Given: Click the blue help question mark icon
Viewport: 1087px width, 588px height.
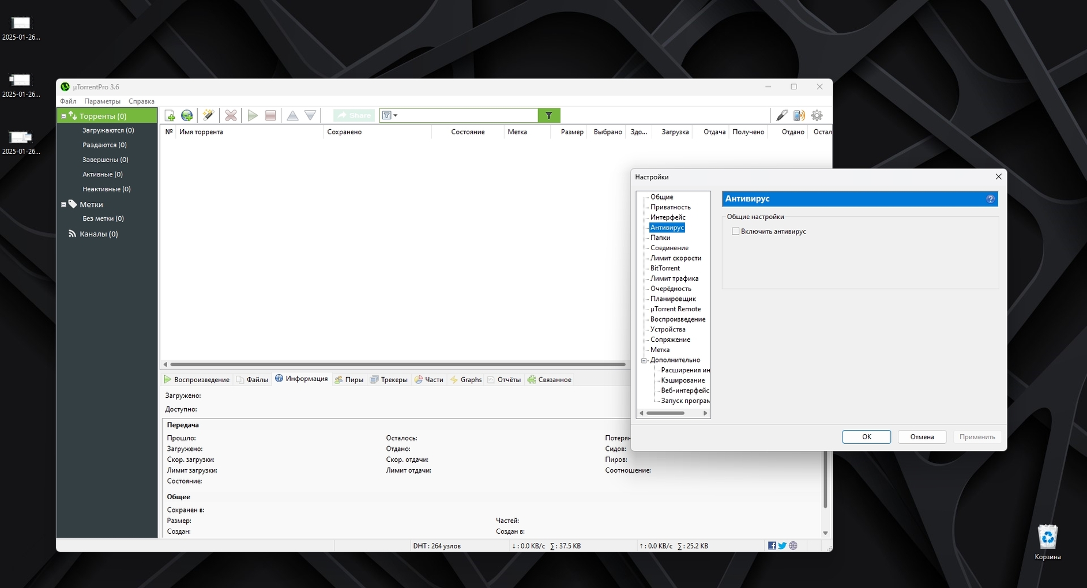Looking at the screenshot, I should tap(990, 199).
